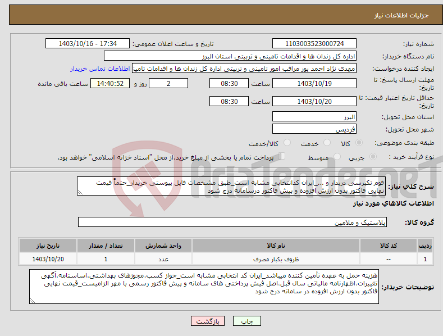This screenshot has width=443, height=336.
Task: Click the remaining time field 14:40:52
Action: [x=110, y=83]
